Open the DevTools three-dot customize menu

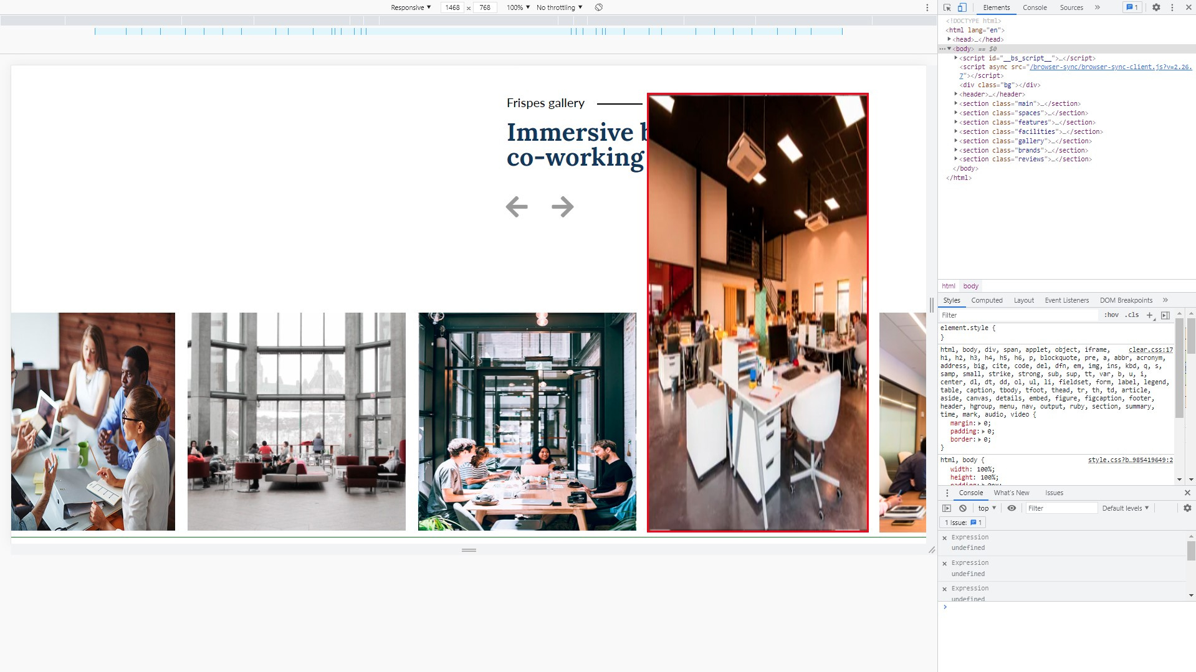[x=1172, y=7]
